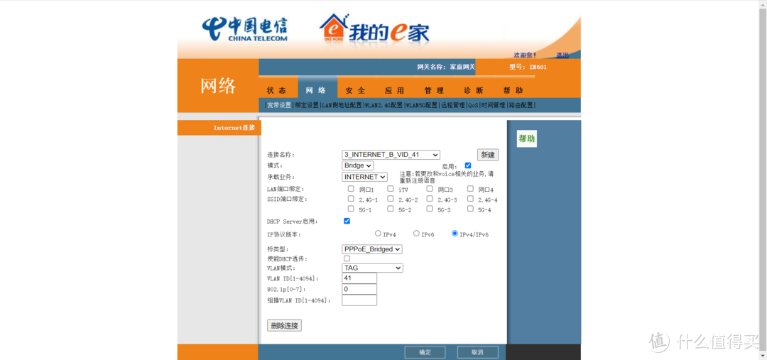Expand the 连接名称 dropdown
Screen dimensions: 767x360
point(391,155)
